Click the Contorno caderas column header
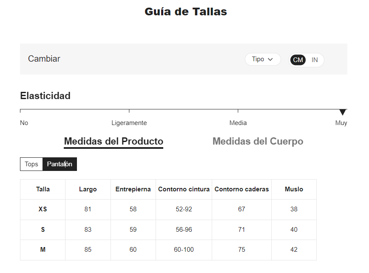369x273 pixels. pos(241,189)
